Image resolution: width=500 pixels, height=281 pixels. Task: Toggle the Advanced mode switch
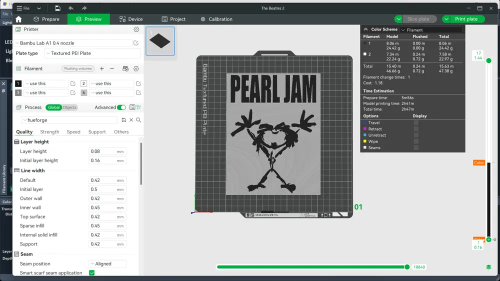click(x=121, y=107)
